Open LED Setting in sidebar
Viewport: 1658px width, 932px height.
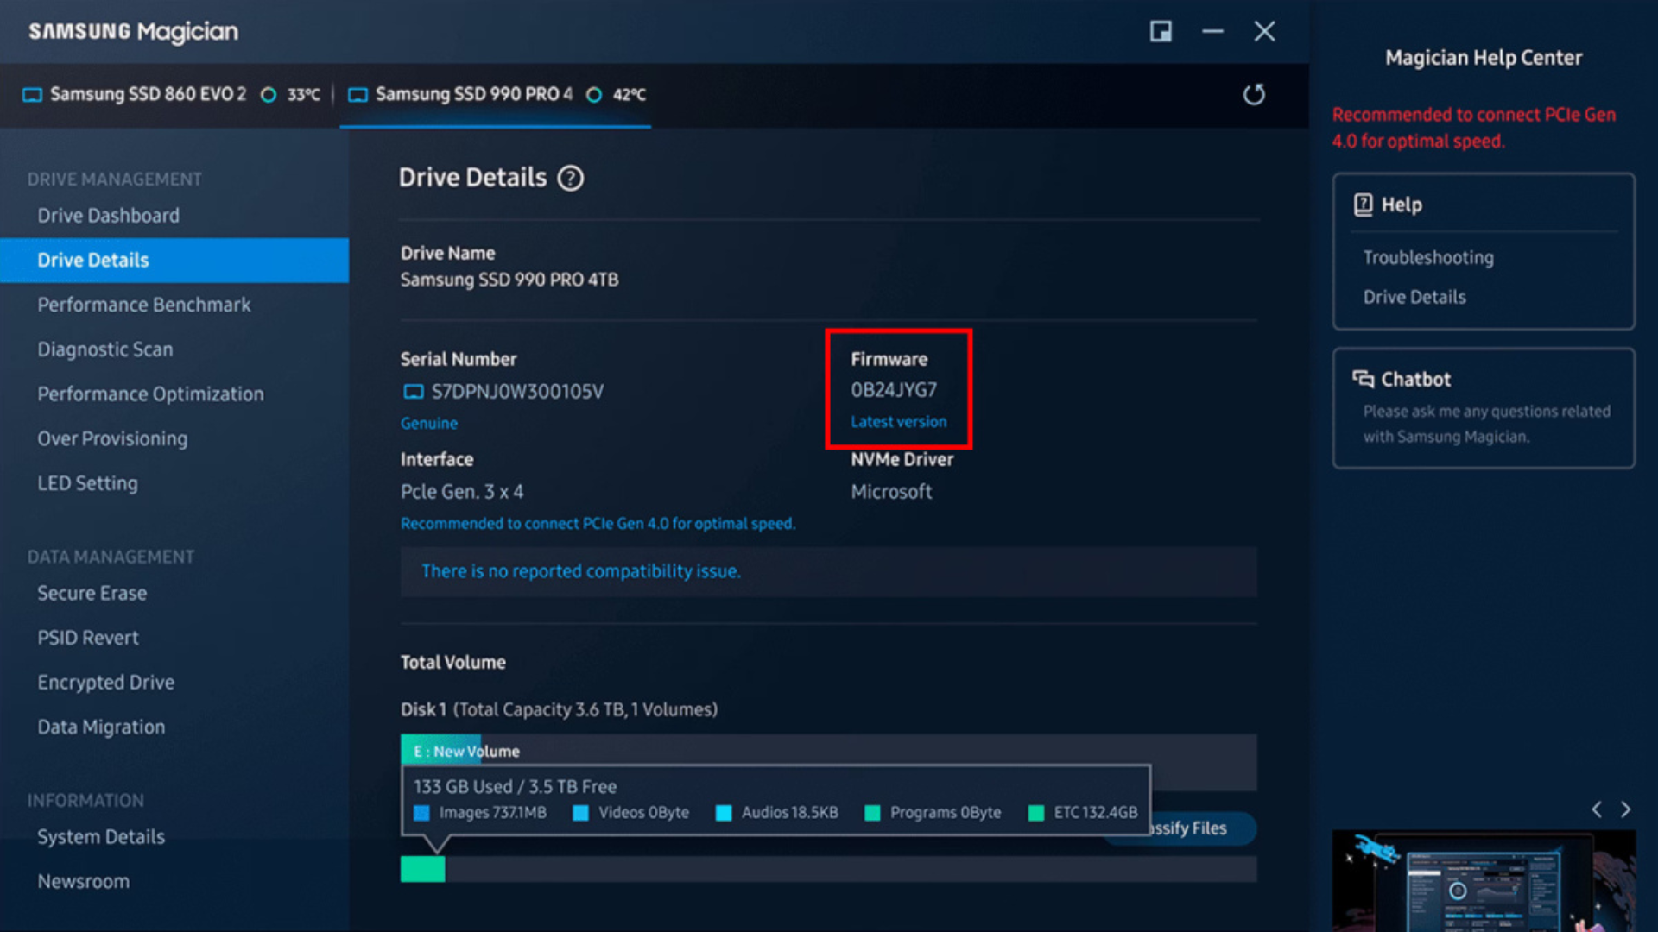pos(87,483)
